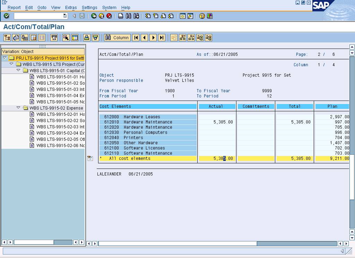Click the Commitments column header
The height and width of the screenshot is (258, 355).
(256, 106)
